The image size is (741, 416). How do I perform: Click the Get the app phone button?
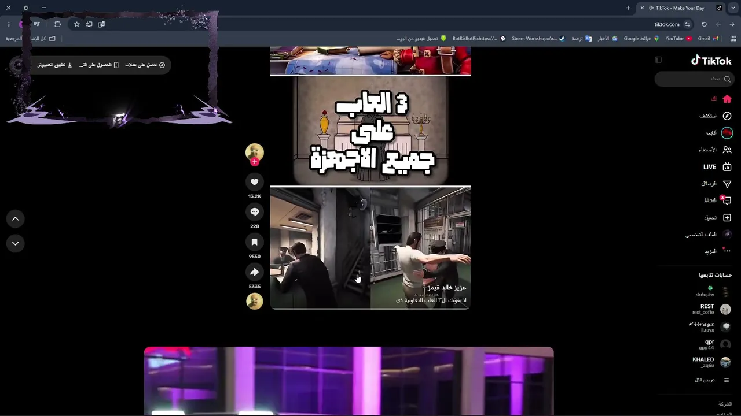pos(98,65)
